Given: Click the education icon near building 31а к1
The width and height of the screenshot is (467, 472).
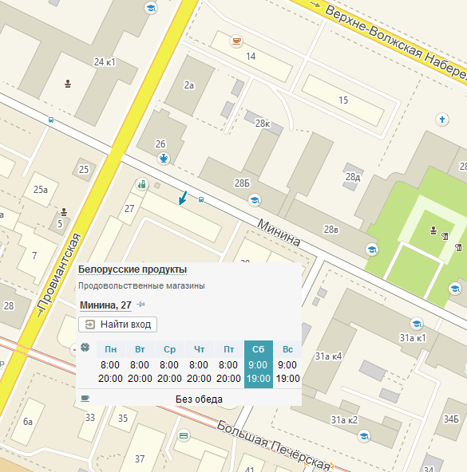Looking at the screenshot, I should [417, 324].
